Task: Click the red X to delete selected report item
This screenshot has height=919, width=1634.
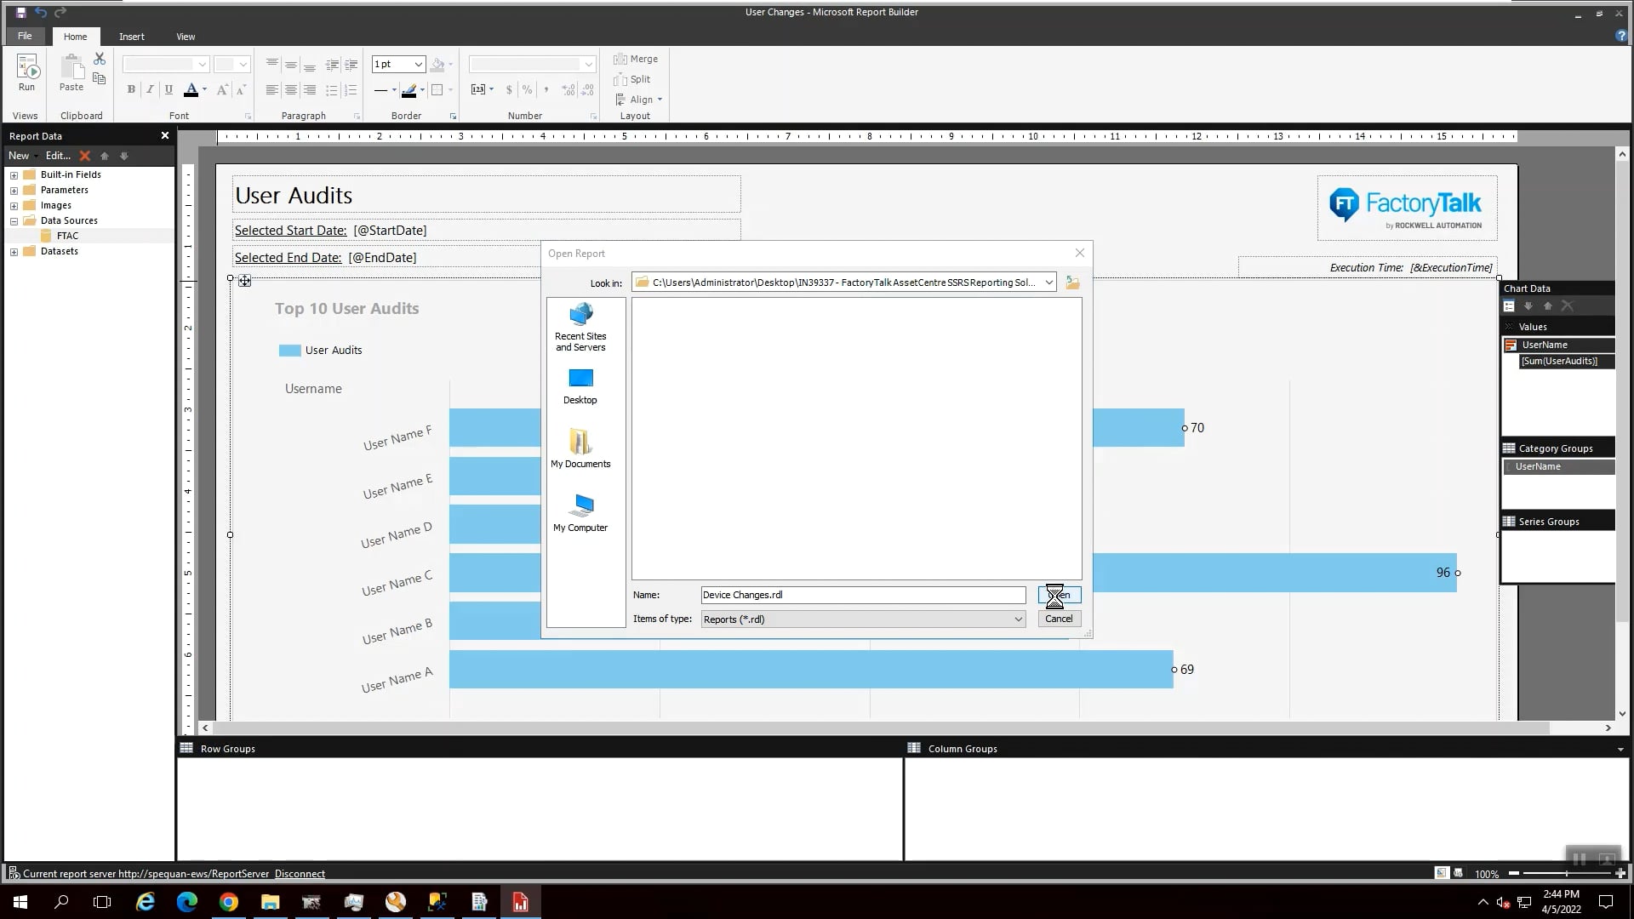Action: 85,156
